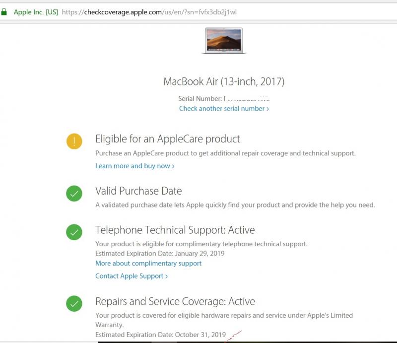Click the Valid Purchase Date heading
This screenshot has height=343, width=397.
tap(138, 191)
